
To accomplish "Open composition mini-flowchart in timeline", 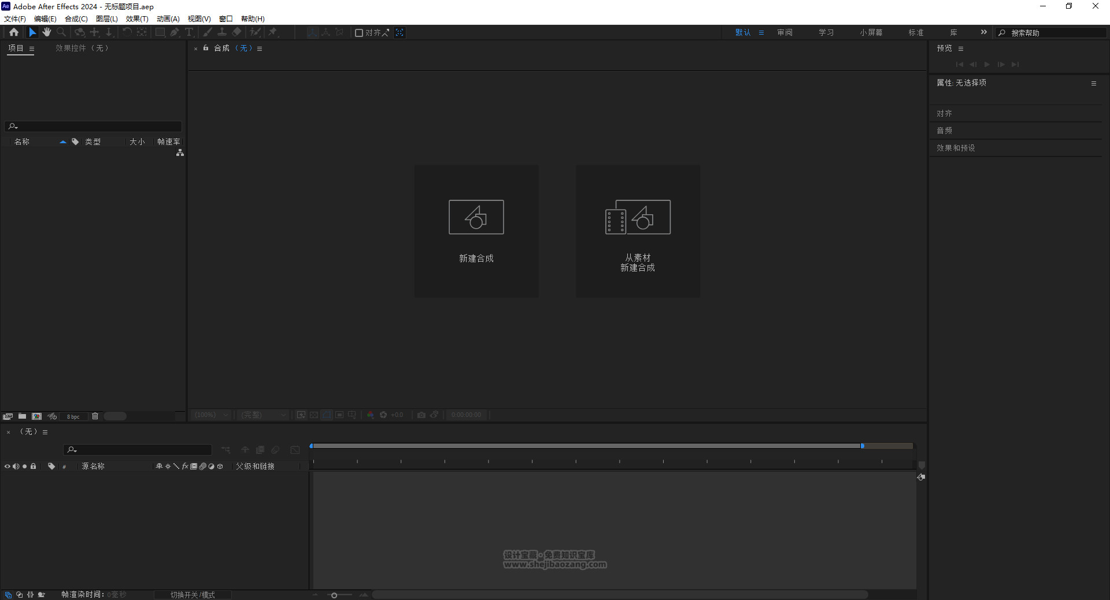I will pos(225,450).
